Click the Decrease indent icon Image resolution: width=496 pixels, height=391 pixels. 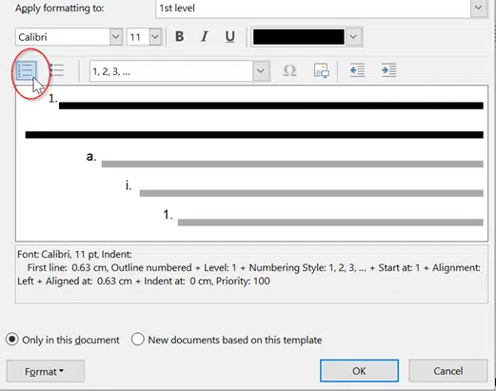coord(357,70)
